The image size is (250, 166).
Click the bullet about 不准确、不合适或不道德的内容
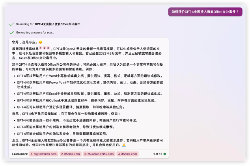[78, 120]
